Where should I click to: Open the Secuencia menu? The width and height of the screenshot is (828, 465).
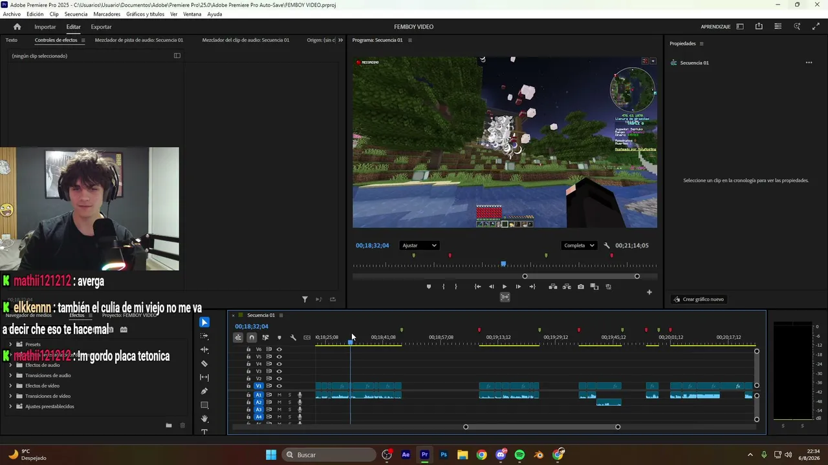click(x=76, y=14)
